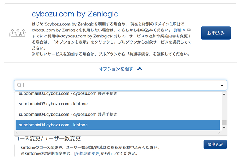Click the list scrollbar down arrow
The height and width of the screenshot is (157, 242).
(x=224, y=128)
